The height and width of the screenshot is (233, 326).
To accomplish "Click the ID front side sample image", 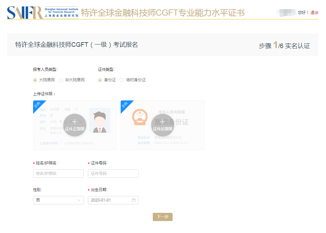I will [x=75, y=125].
